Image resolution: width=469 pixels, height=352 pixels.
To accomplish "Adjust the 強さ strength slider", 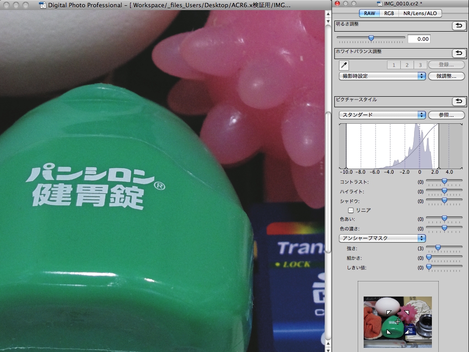I will [x=438, y=248].
